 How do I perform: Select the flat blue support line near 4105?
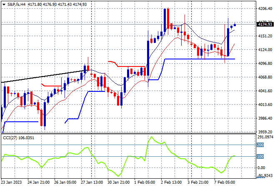(200, 59)
